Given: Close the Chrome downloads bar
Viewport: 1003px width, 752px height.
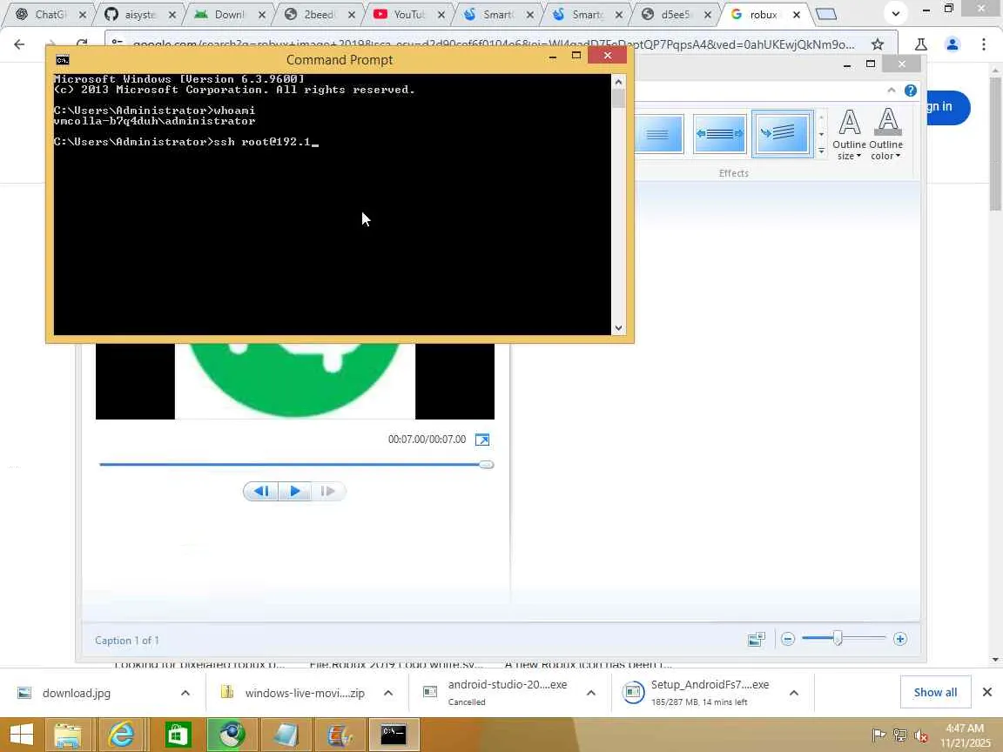Looking at the screenshot, I should (987, 693).
